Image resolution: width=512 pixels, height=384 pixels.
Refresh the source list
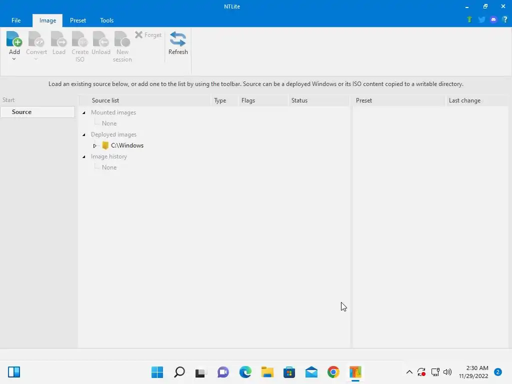click(178, 43)
